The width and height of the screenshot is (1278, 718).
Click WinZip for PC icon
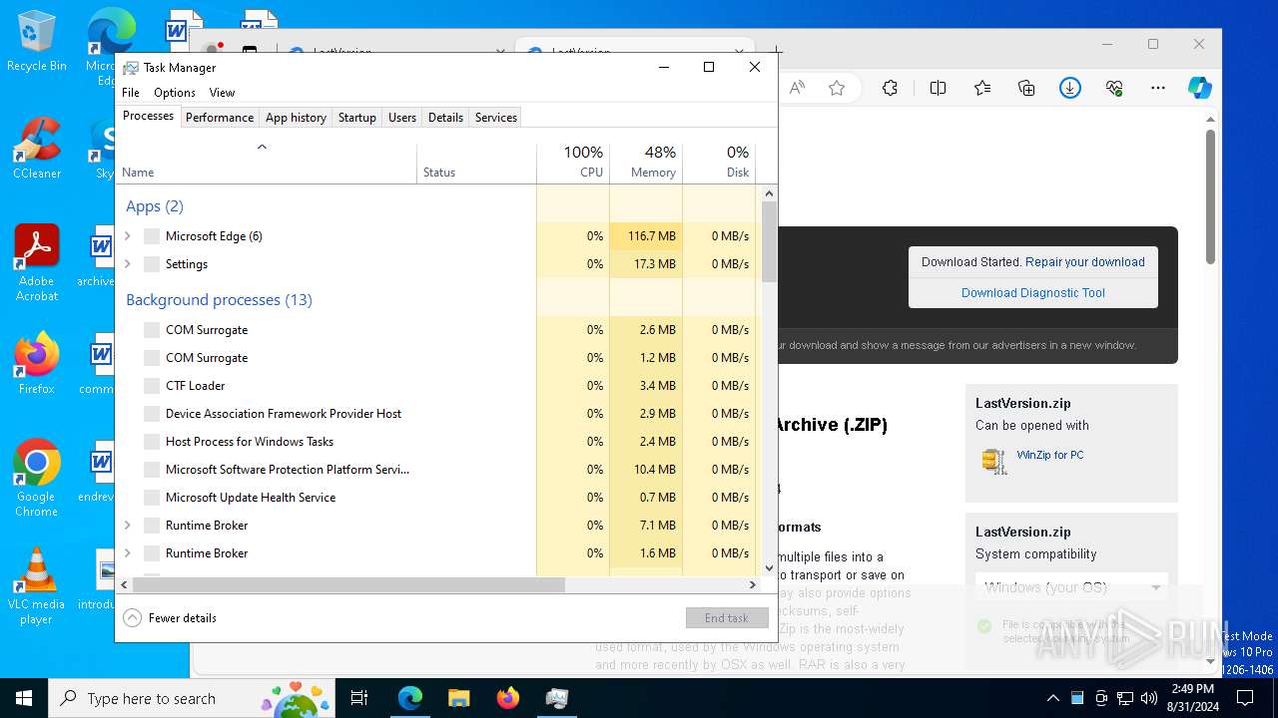pyautogui.click(x=993, y=460)
